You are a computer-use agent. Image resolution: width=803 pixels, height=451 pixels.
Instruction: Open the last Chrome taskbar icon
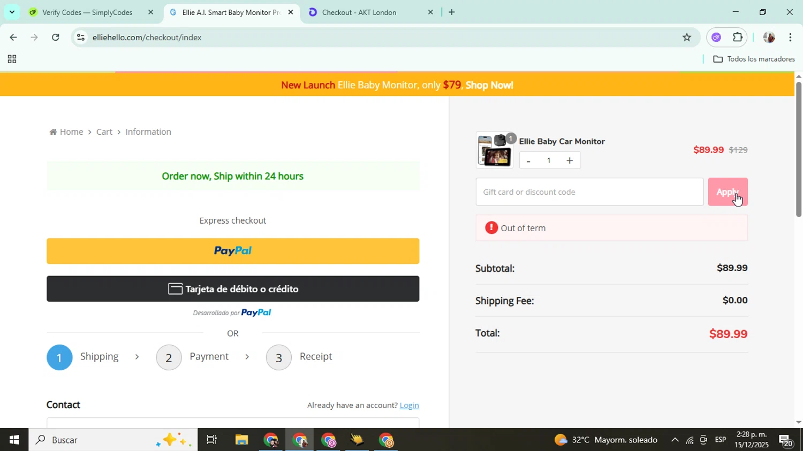[386, 440]
